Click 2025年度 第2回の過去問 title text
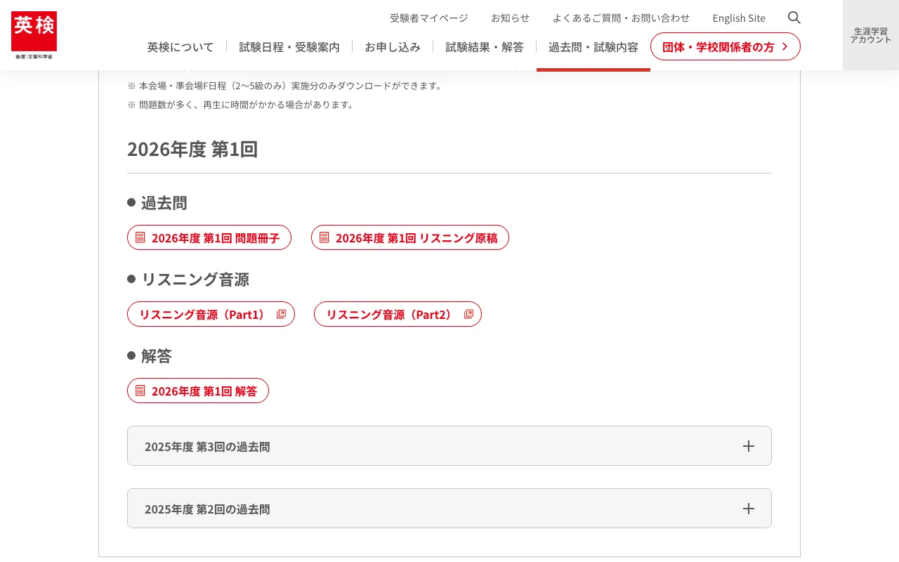Image resolution: width=899 pixels, height=562 pixels. 207,509
